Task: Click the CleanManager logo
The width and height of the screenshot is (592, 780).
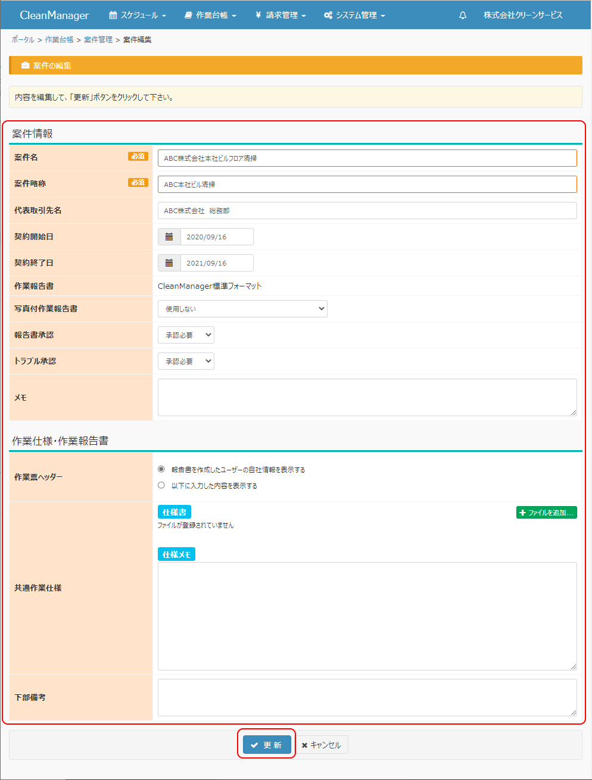Action: [54, 15]
